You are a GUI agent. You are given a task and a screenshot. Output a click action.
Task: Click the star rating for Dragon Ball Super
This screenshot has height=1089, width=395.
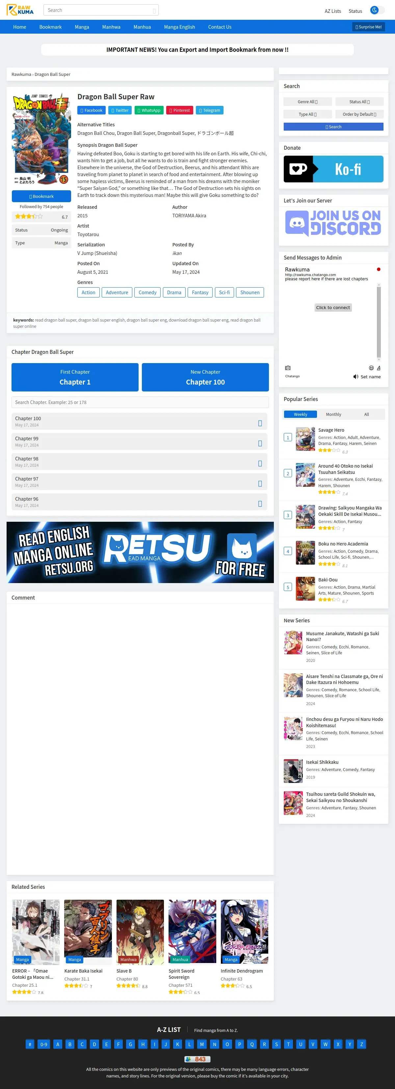(29, 216)
